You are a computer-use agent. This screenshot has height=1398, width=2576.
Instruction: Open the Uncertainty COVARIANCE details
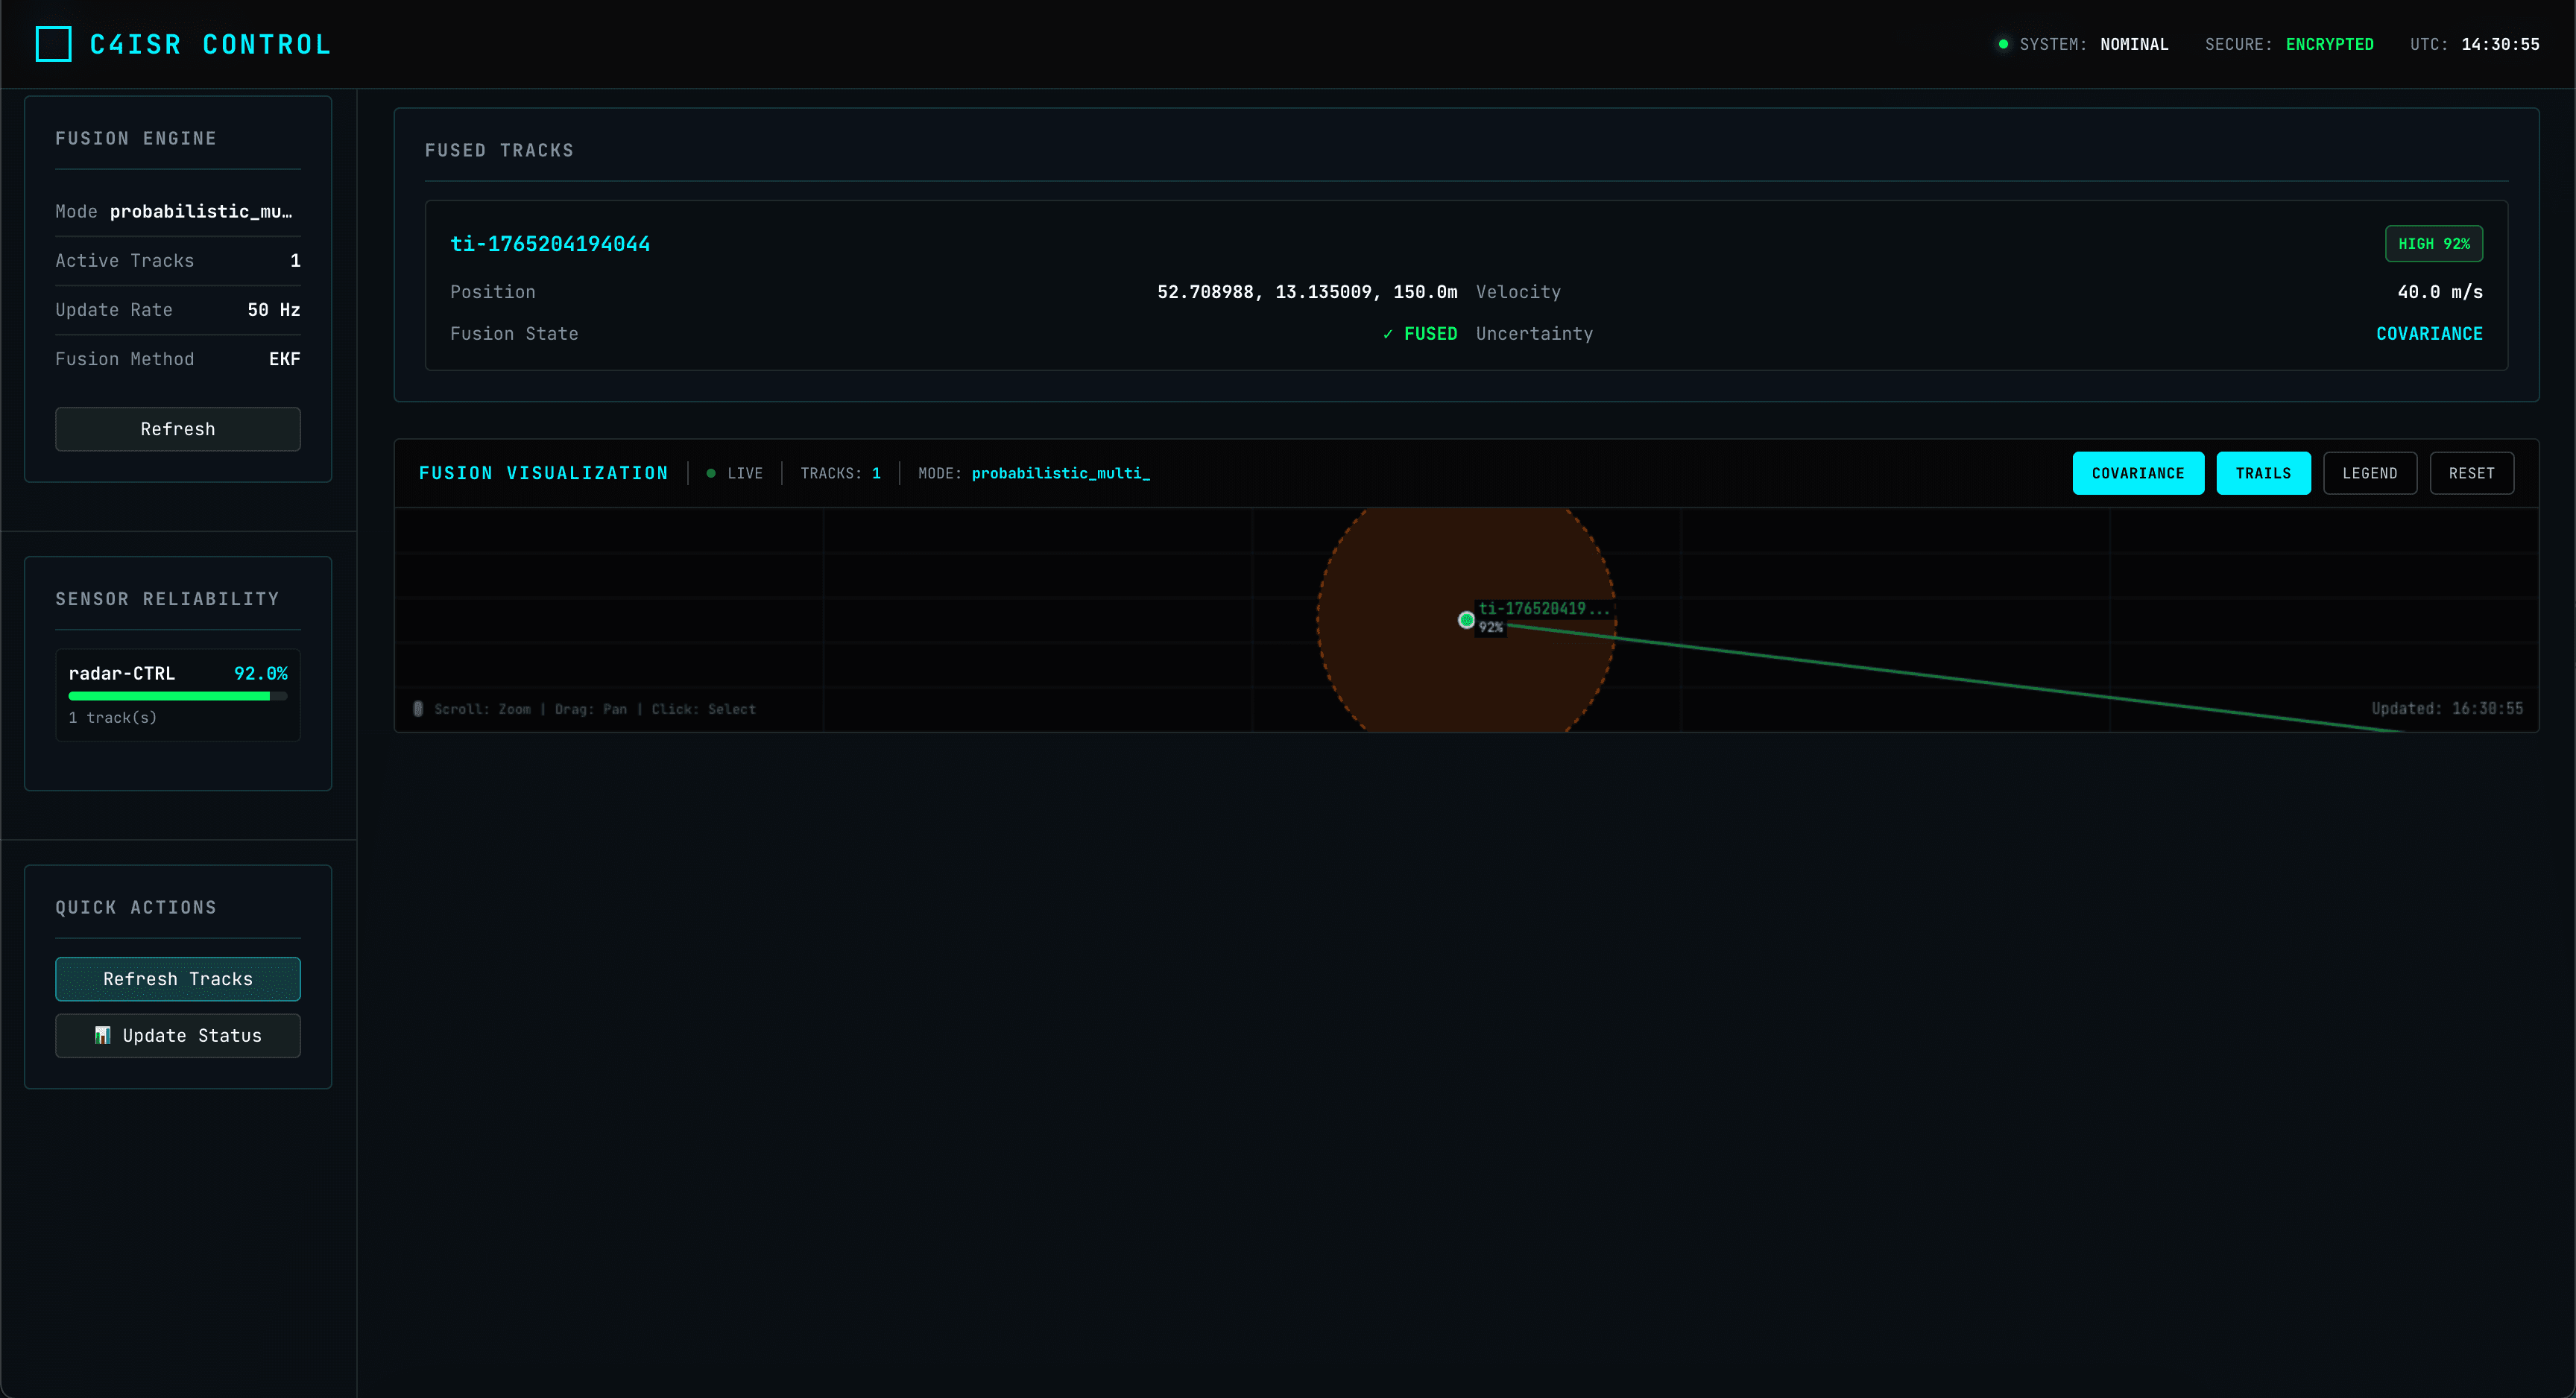[2430, 334]
